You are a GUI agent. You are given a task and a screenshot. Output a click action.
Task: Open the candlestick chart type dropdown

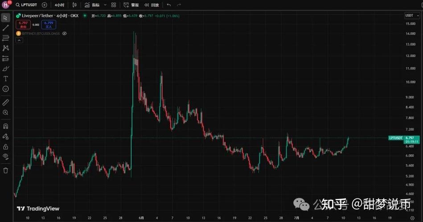coord(74,5)
